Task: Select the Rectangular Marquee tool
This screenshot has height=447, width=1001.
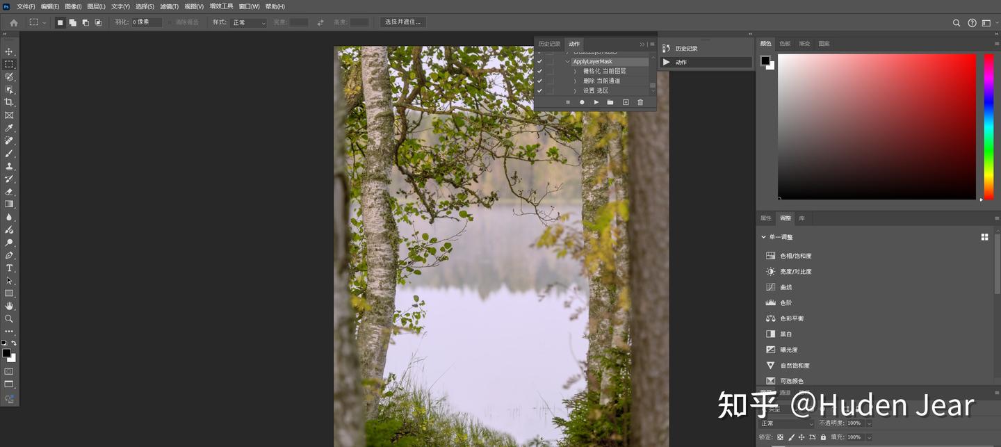Action: pos(9,64)
